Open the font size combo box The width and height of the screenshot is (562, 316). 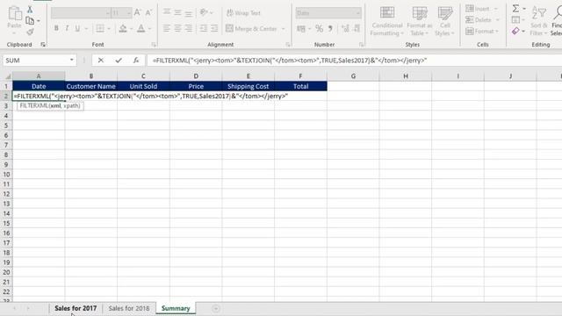point(121,13)
